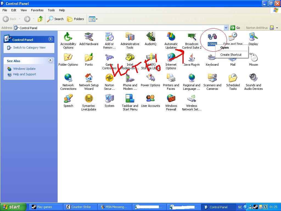Click the Start button

point(13,207)
